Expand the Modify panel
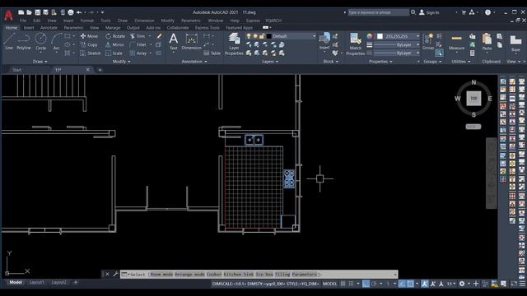Viewport: 527px width, 296px height. [x=122, y=62]
